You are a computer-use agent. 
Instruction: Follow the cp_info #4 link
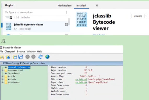click(x=81, y=82)
